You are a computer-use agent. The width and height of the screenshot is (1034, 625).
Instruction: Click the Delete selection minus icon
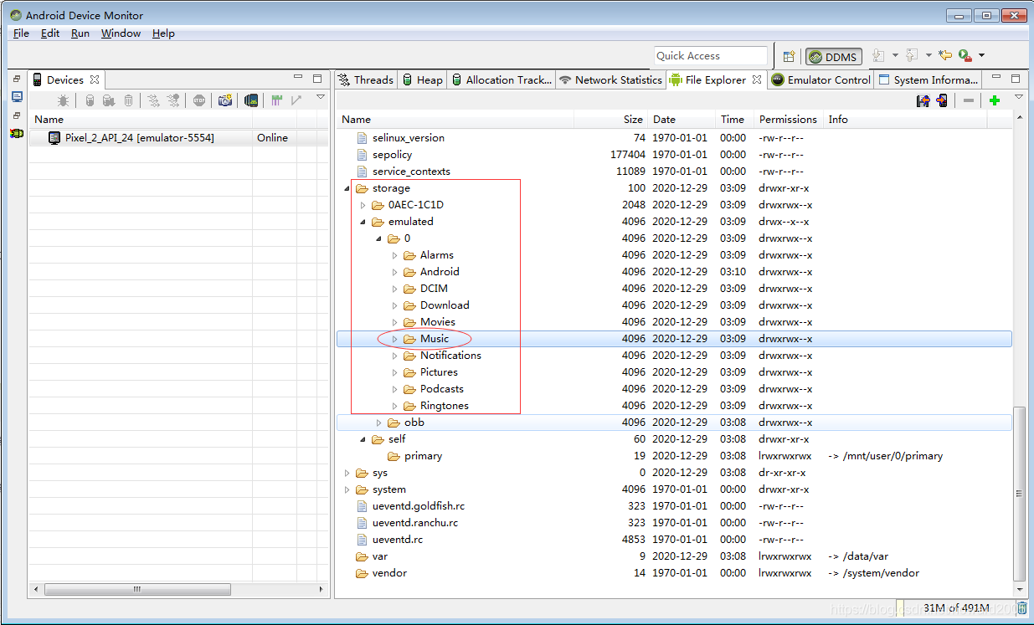pyautogui.click(x=969, y=100)
